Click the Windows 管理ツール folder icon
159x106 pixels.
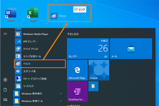click(x=17, y=101)
